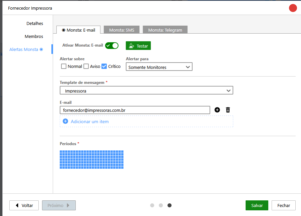
Task: Go to Detalhes in the sidebar
Action: point(35,24)
